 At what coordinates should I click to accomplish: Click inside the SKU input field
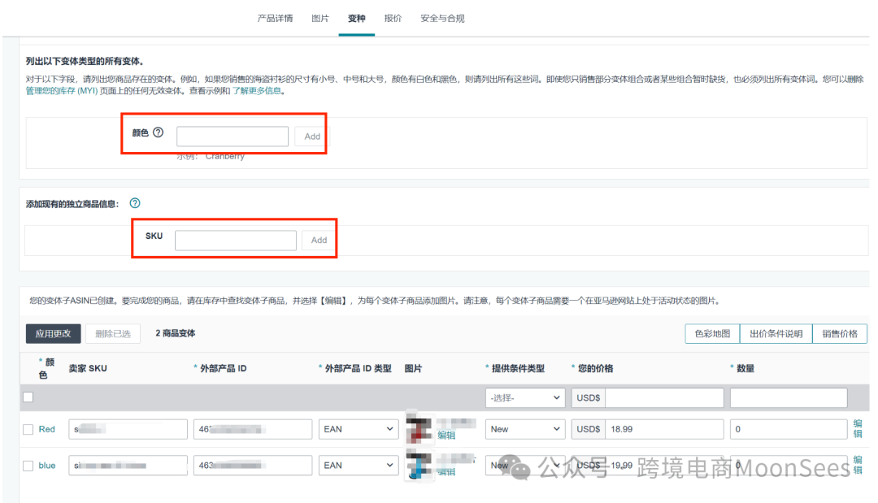point(236,239)
